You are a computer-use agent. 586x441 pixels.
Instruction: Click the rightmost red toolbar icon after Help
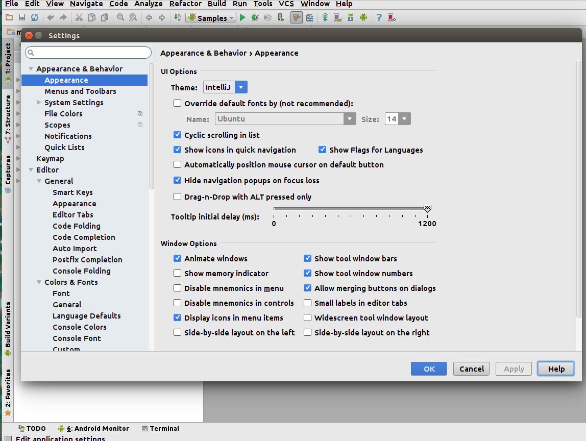392,17
